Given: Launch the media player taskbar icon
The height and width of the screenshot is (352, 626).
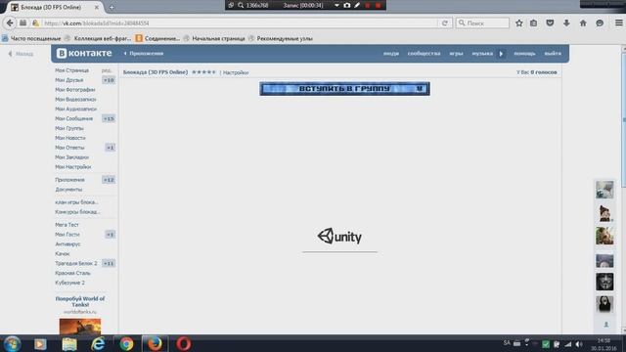Looking at the screenshot, I should coord(40,344).
